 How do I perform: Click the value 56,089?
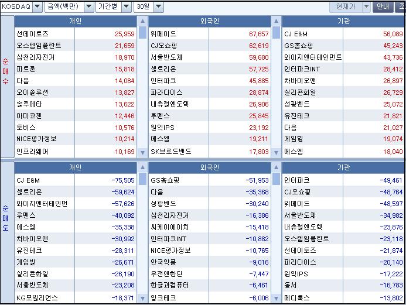(393, 34)
